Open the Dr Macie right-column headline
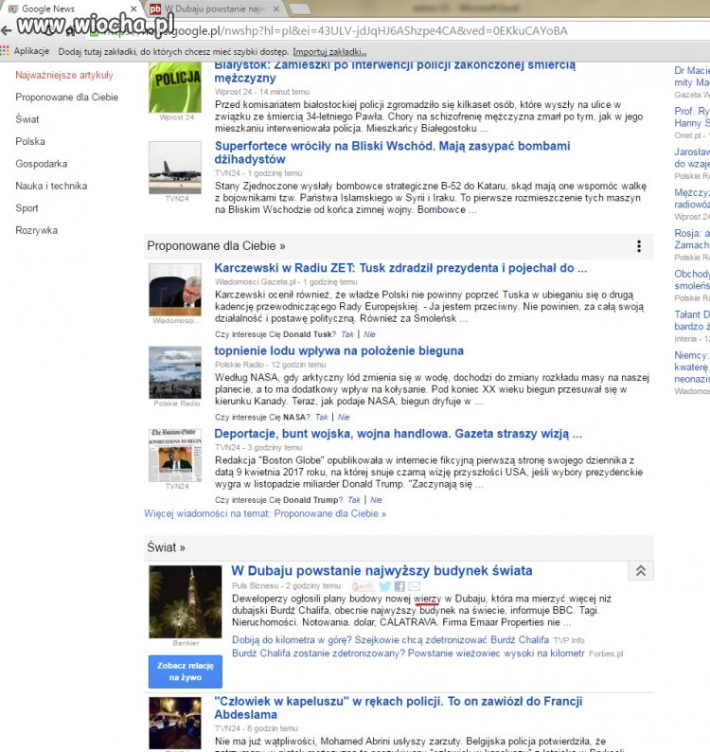The height and width of the screenshot is (752, 710). click(692, 77)
